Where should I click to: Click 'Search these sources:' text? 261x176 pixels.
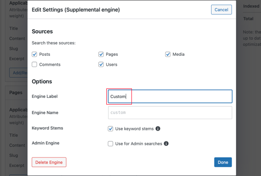click(54, 43)
